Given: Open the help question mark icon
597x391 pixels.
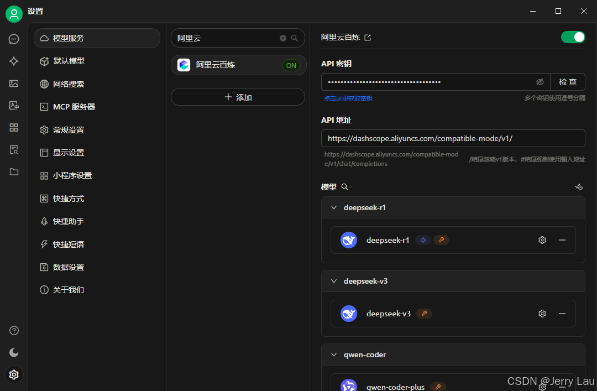Looking at the screenshot, I should pyautogui.click(x=14, y=330).
